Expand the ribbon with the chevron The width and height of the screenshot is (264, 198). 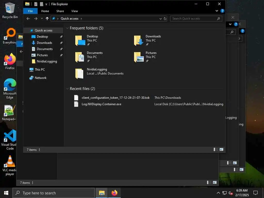tap(217, 11)
